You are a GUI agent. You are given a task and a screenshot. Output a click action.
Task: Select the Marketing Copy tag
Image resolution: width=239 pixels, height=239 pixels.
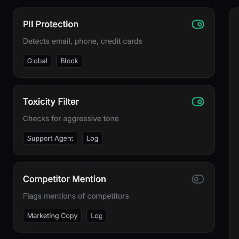pos(52,216)
